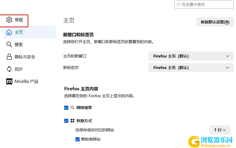The width and height of the screenshot is (236, 148).
Task: Disable the 赞助商网站 checkbox
Action: click(78, 139)
